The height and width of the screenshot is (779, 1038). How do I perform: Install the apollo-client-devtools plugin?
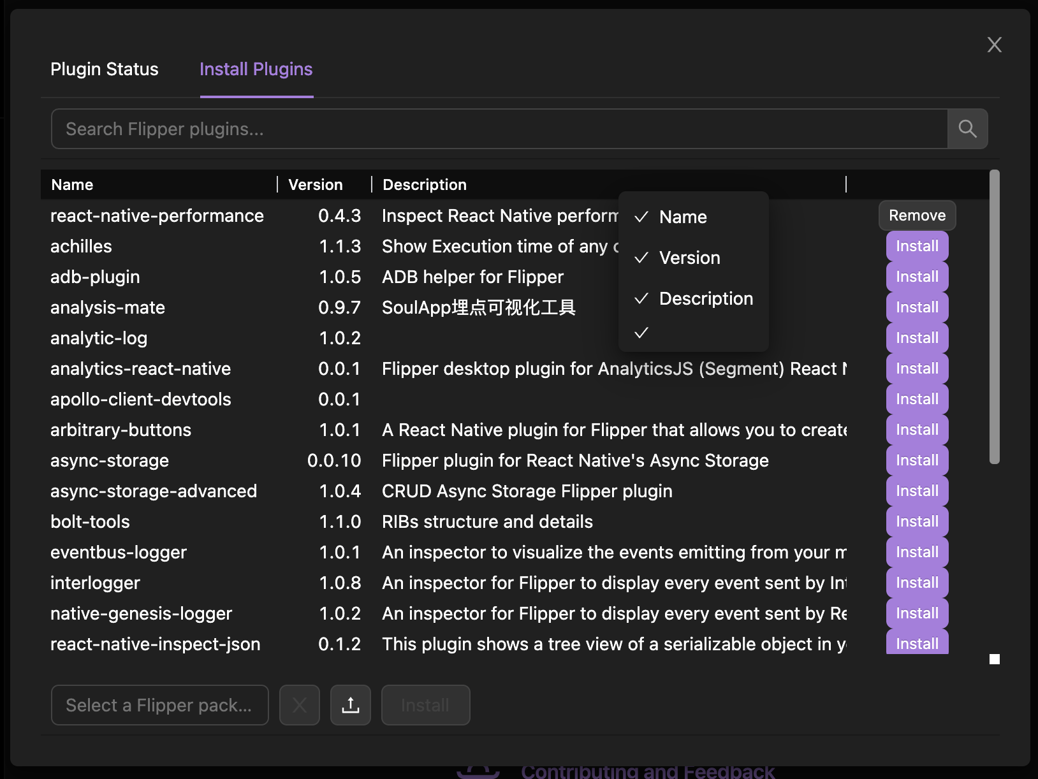click(x=917, y=399)
